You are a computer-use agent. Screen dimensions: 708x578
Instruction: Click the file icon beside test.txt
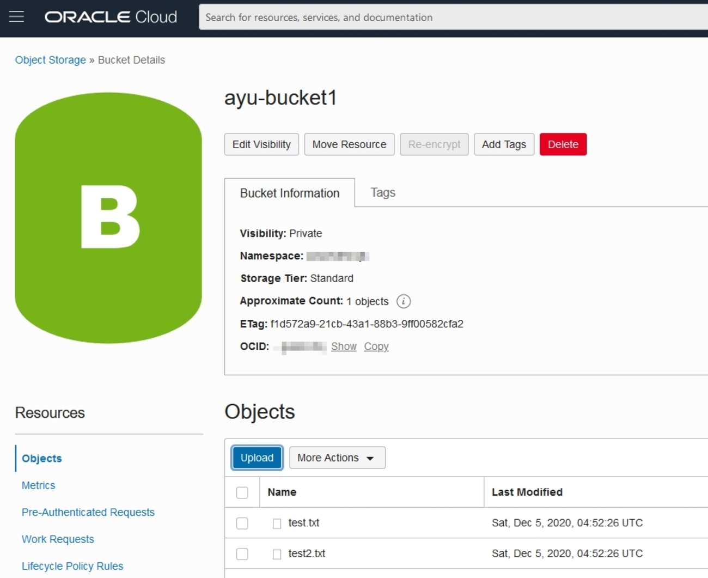277,524
